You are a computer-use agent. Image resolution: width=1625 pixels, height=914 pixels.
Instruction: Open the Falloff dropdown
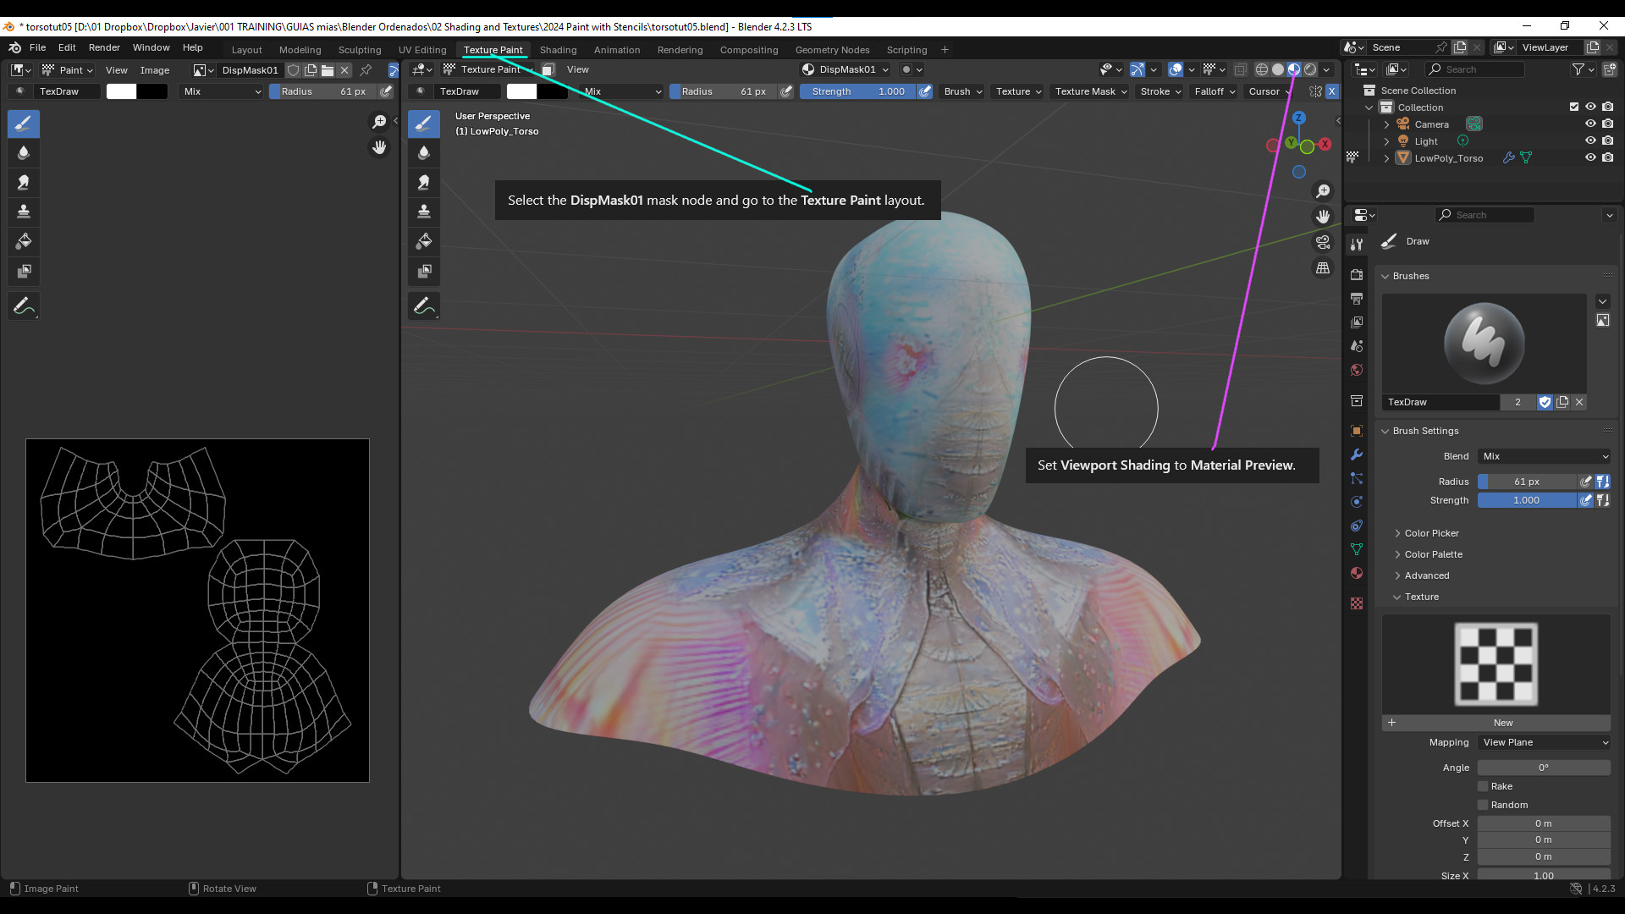click(x=1215, y=91)
